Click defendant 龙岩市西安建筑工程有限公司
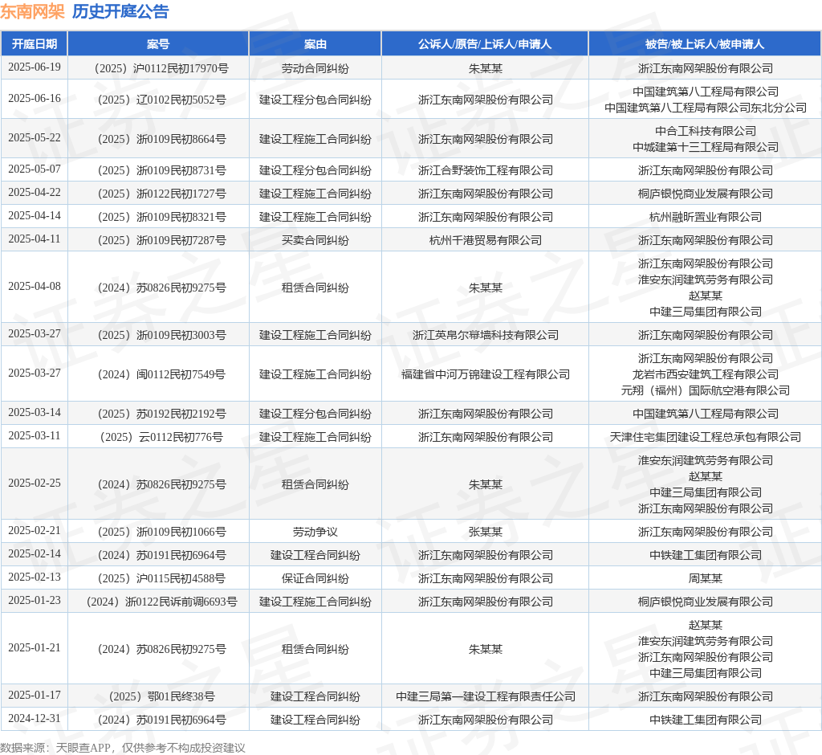Image resolution: width=822 pixels, height=755 pixels. [705, 374]
